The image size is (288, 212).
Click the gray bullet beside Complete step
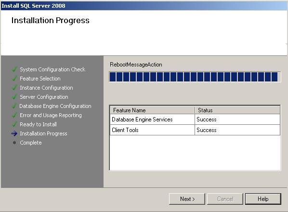pos(14,143)
